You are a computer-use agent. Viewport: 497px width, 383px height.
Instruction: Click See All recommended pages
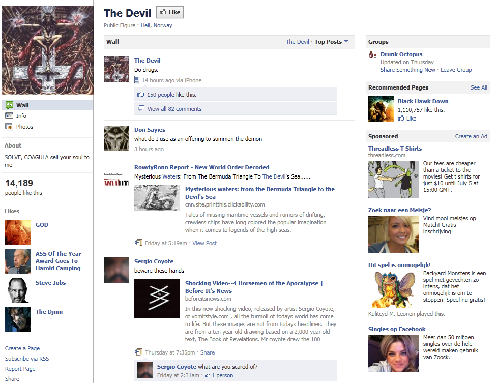click(x=479, y=87)
